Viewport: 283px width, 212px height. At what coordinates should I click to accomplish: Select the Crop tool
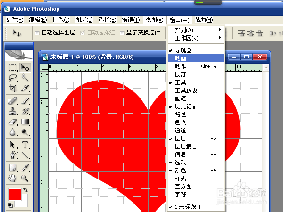pos(13,89)
